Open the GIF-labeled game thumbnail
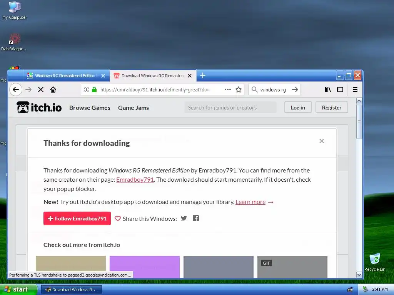The height and width of the screenshot is (295, 394). pyautogui.click(x=292, y=267)
